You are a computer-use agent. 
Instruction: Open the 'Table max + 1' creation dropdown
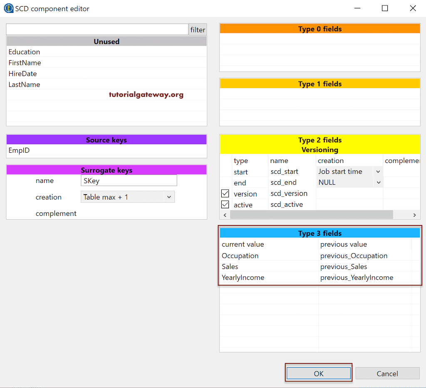click(x=171, y=197)
